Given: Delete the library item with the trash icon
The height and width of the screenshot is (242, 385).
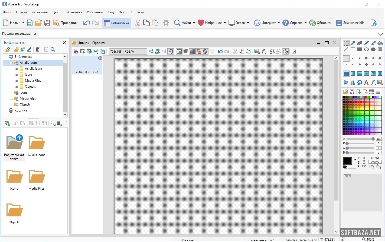Looking at the screenshot, I should click(38, 49).
